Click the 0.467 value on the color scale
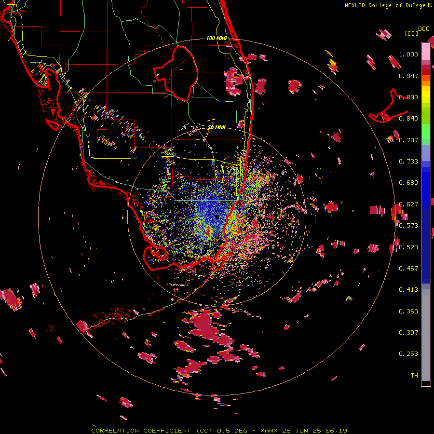The width and height of the screenshot is (434, 434). (x=408, y=269)
